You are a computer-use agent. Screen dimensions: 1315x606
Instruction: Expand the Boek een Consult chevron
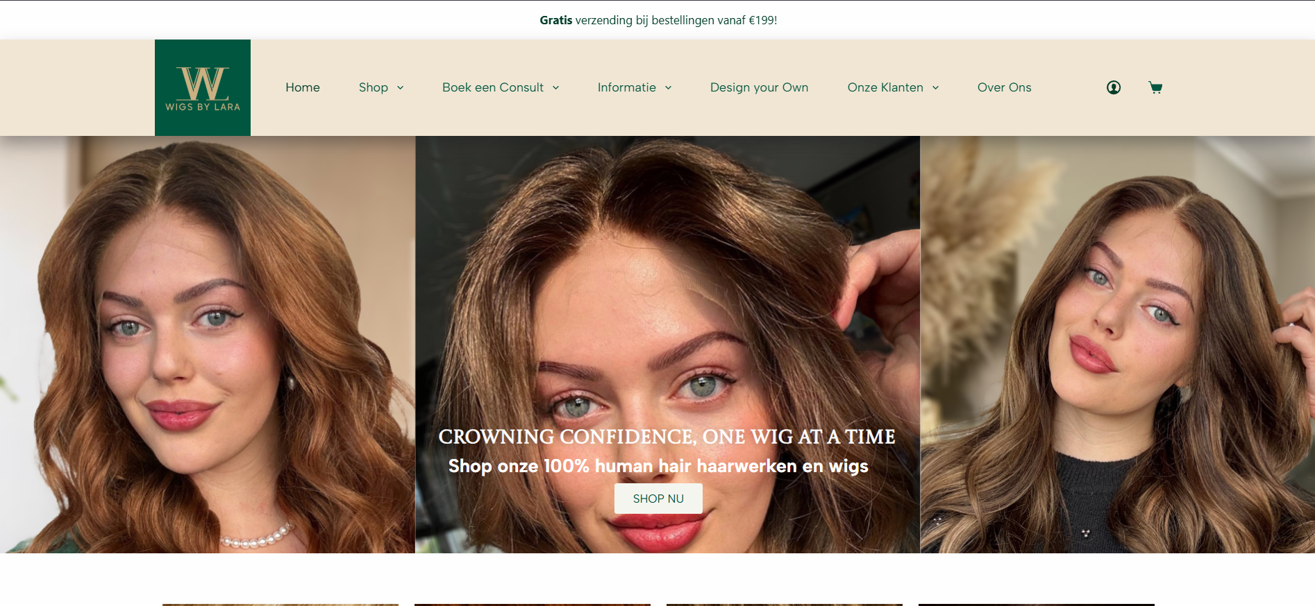(x=555, y=88)
